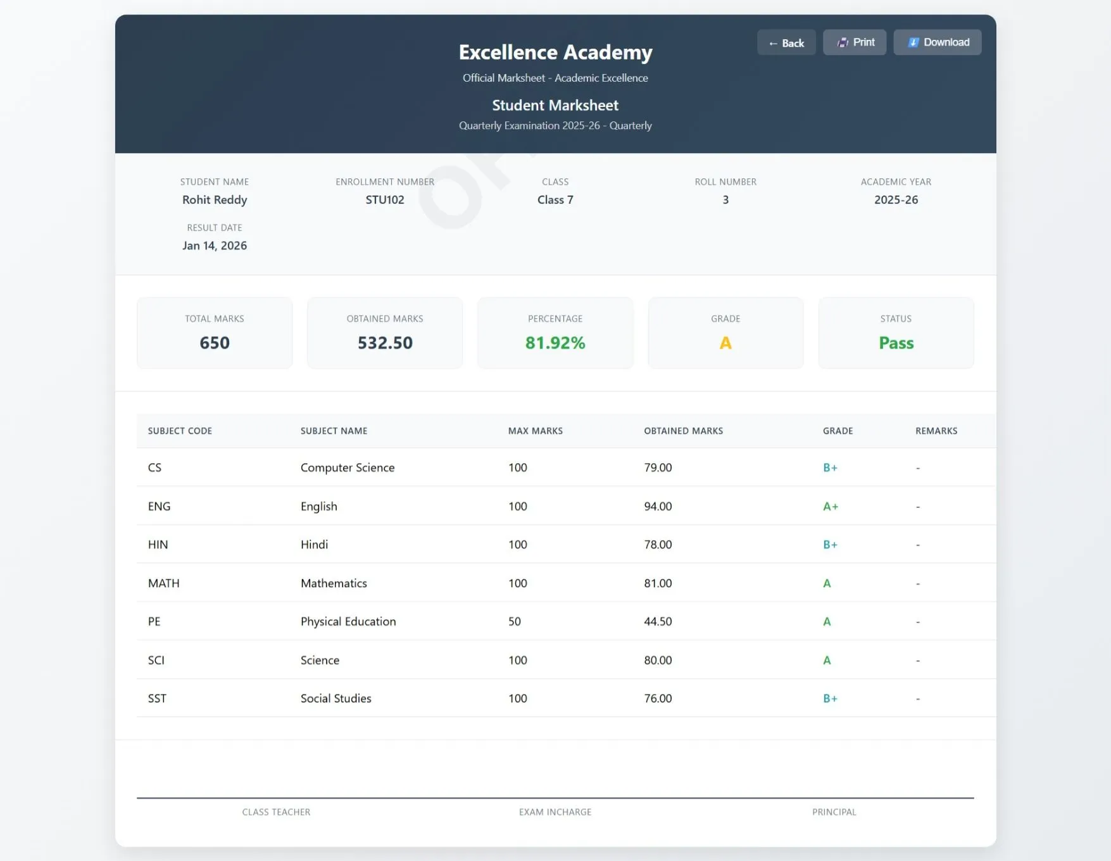1111x861 pixels.
Task: Select the Grade A indicator card
Action: [725, 333]
